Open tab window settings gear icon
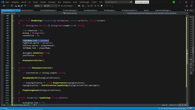 (x=188, y=10)
